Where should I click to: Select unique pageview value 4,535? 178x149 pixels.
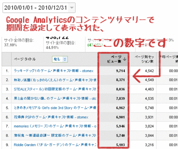(150, 98)
